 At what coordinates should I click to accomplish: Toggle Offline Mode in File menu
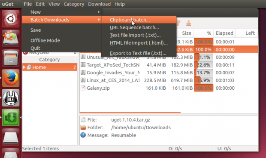coord(62,40)
